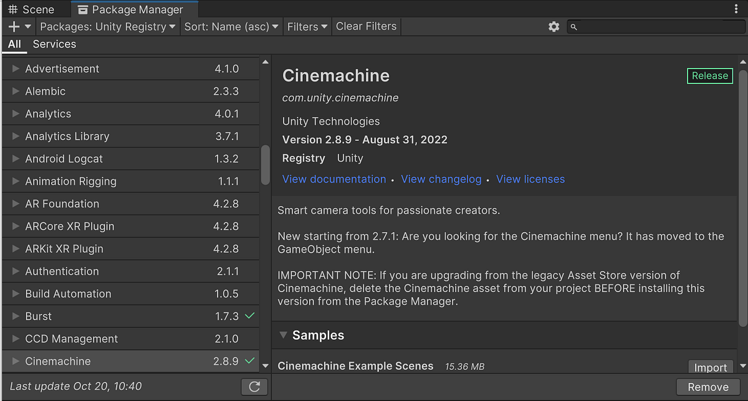Remove the Cinemachine package
Screen dimensions: 748x401
pos(708,387)
